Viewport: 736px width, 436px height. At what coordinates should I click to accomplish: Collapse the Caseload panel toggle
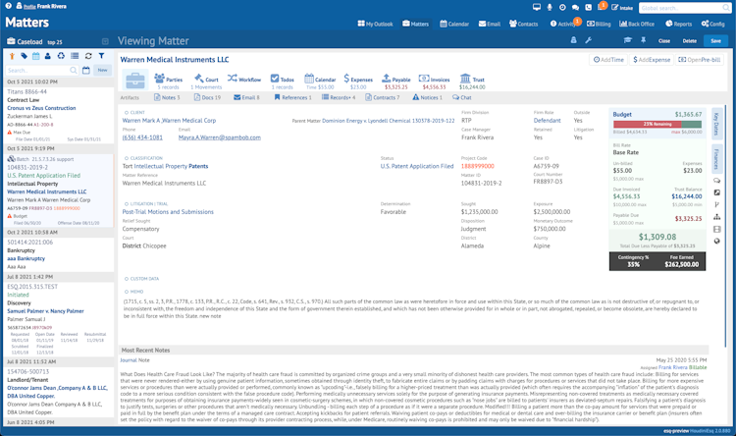click(105, 41)
